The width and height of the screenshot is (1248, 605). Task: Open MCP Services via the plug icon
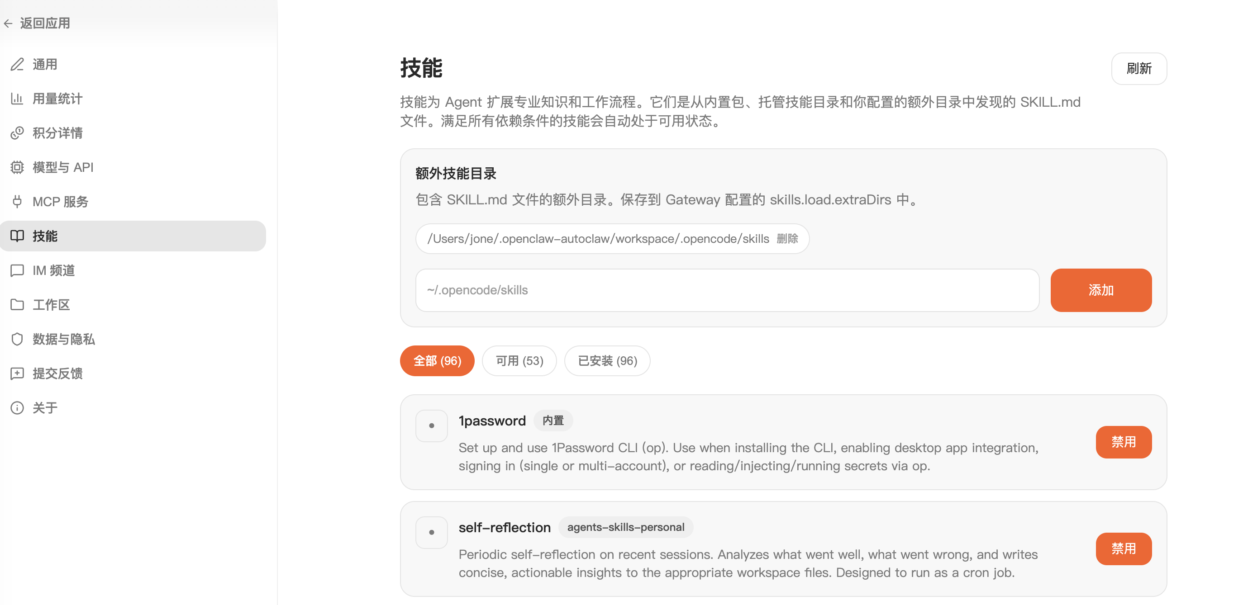(17, 201)
